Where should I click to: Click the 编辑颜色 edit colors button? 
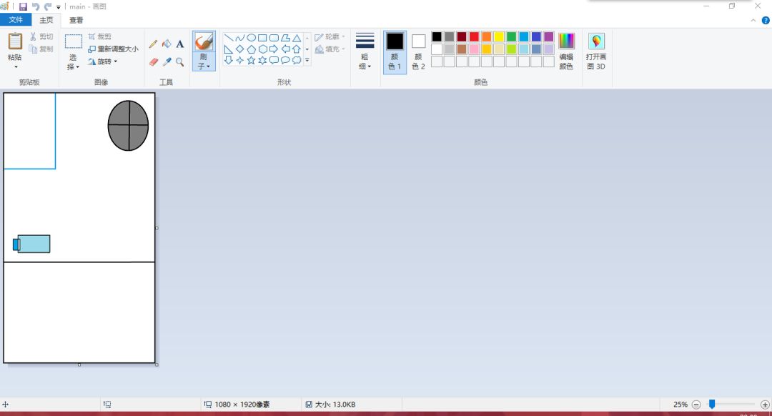tap(566, 50)
